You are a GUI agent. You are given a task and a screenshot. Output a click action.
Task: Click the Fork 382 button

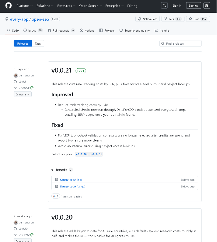pyautogui.click(x=173, y=19)
